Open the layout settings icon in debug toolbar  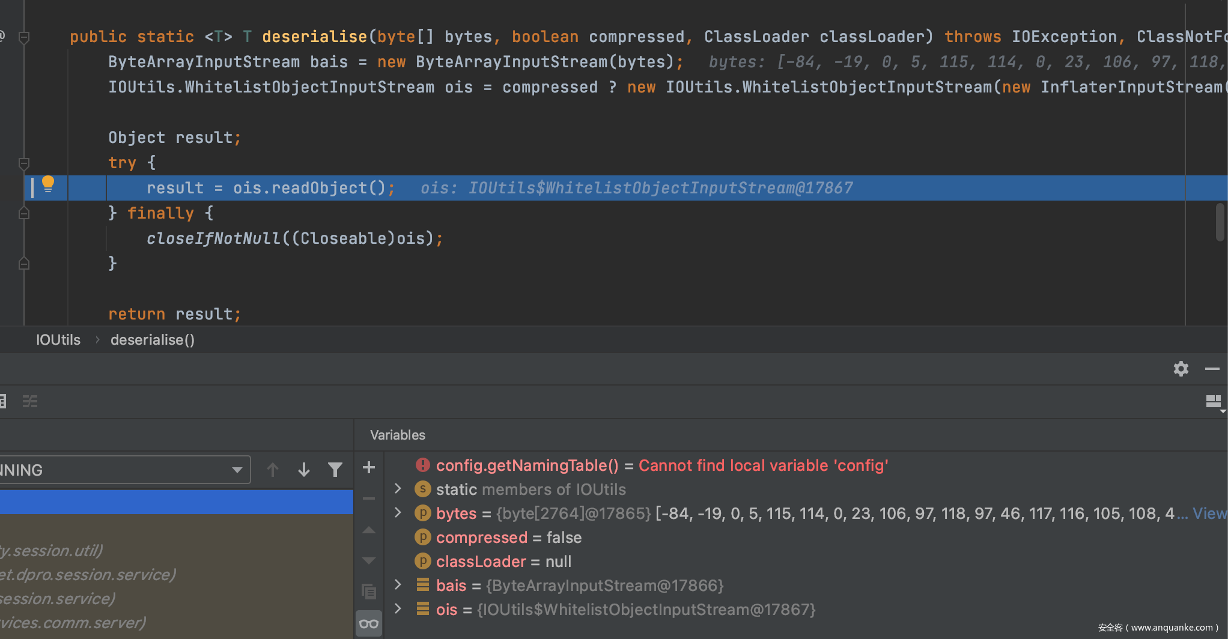click(x=1214, y=402)
